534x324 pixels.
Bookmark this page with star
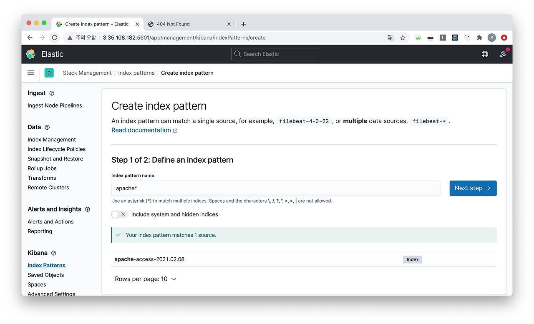(x=403, y=38)
